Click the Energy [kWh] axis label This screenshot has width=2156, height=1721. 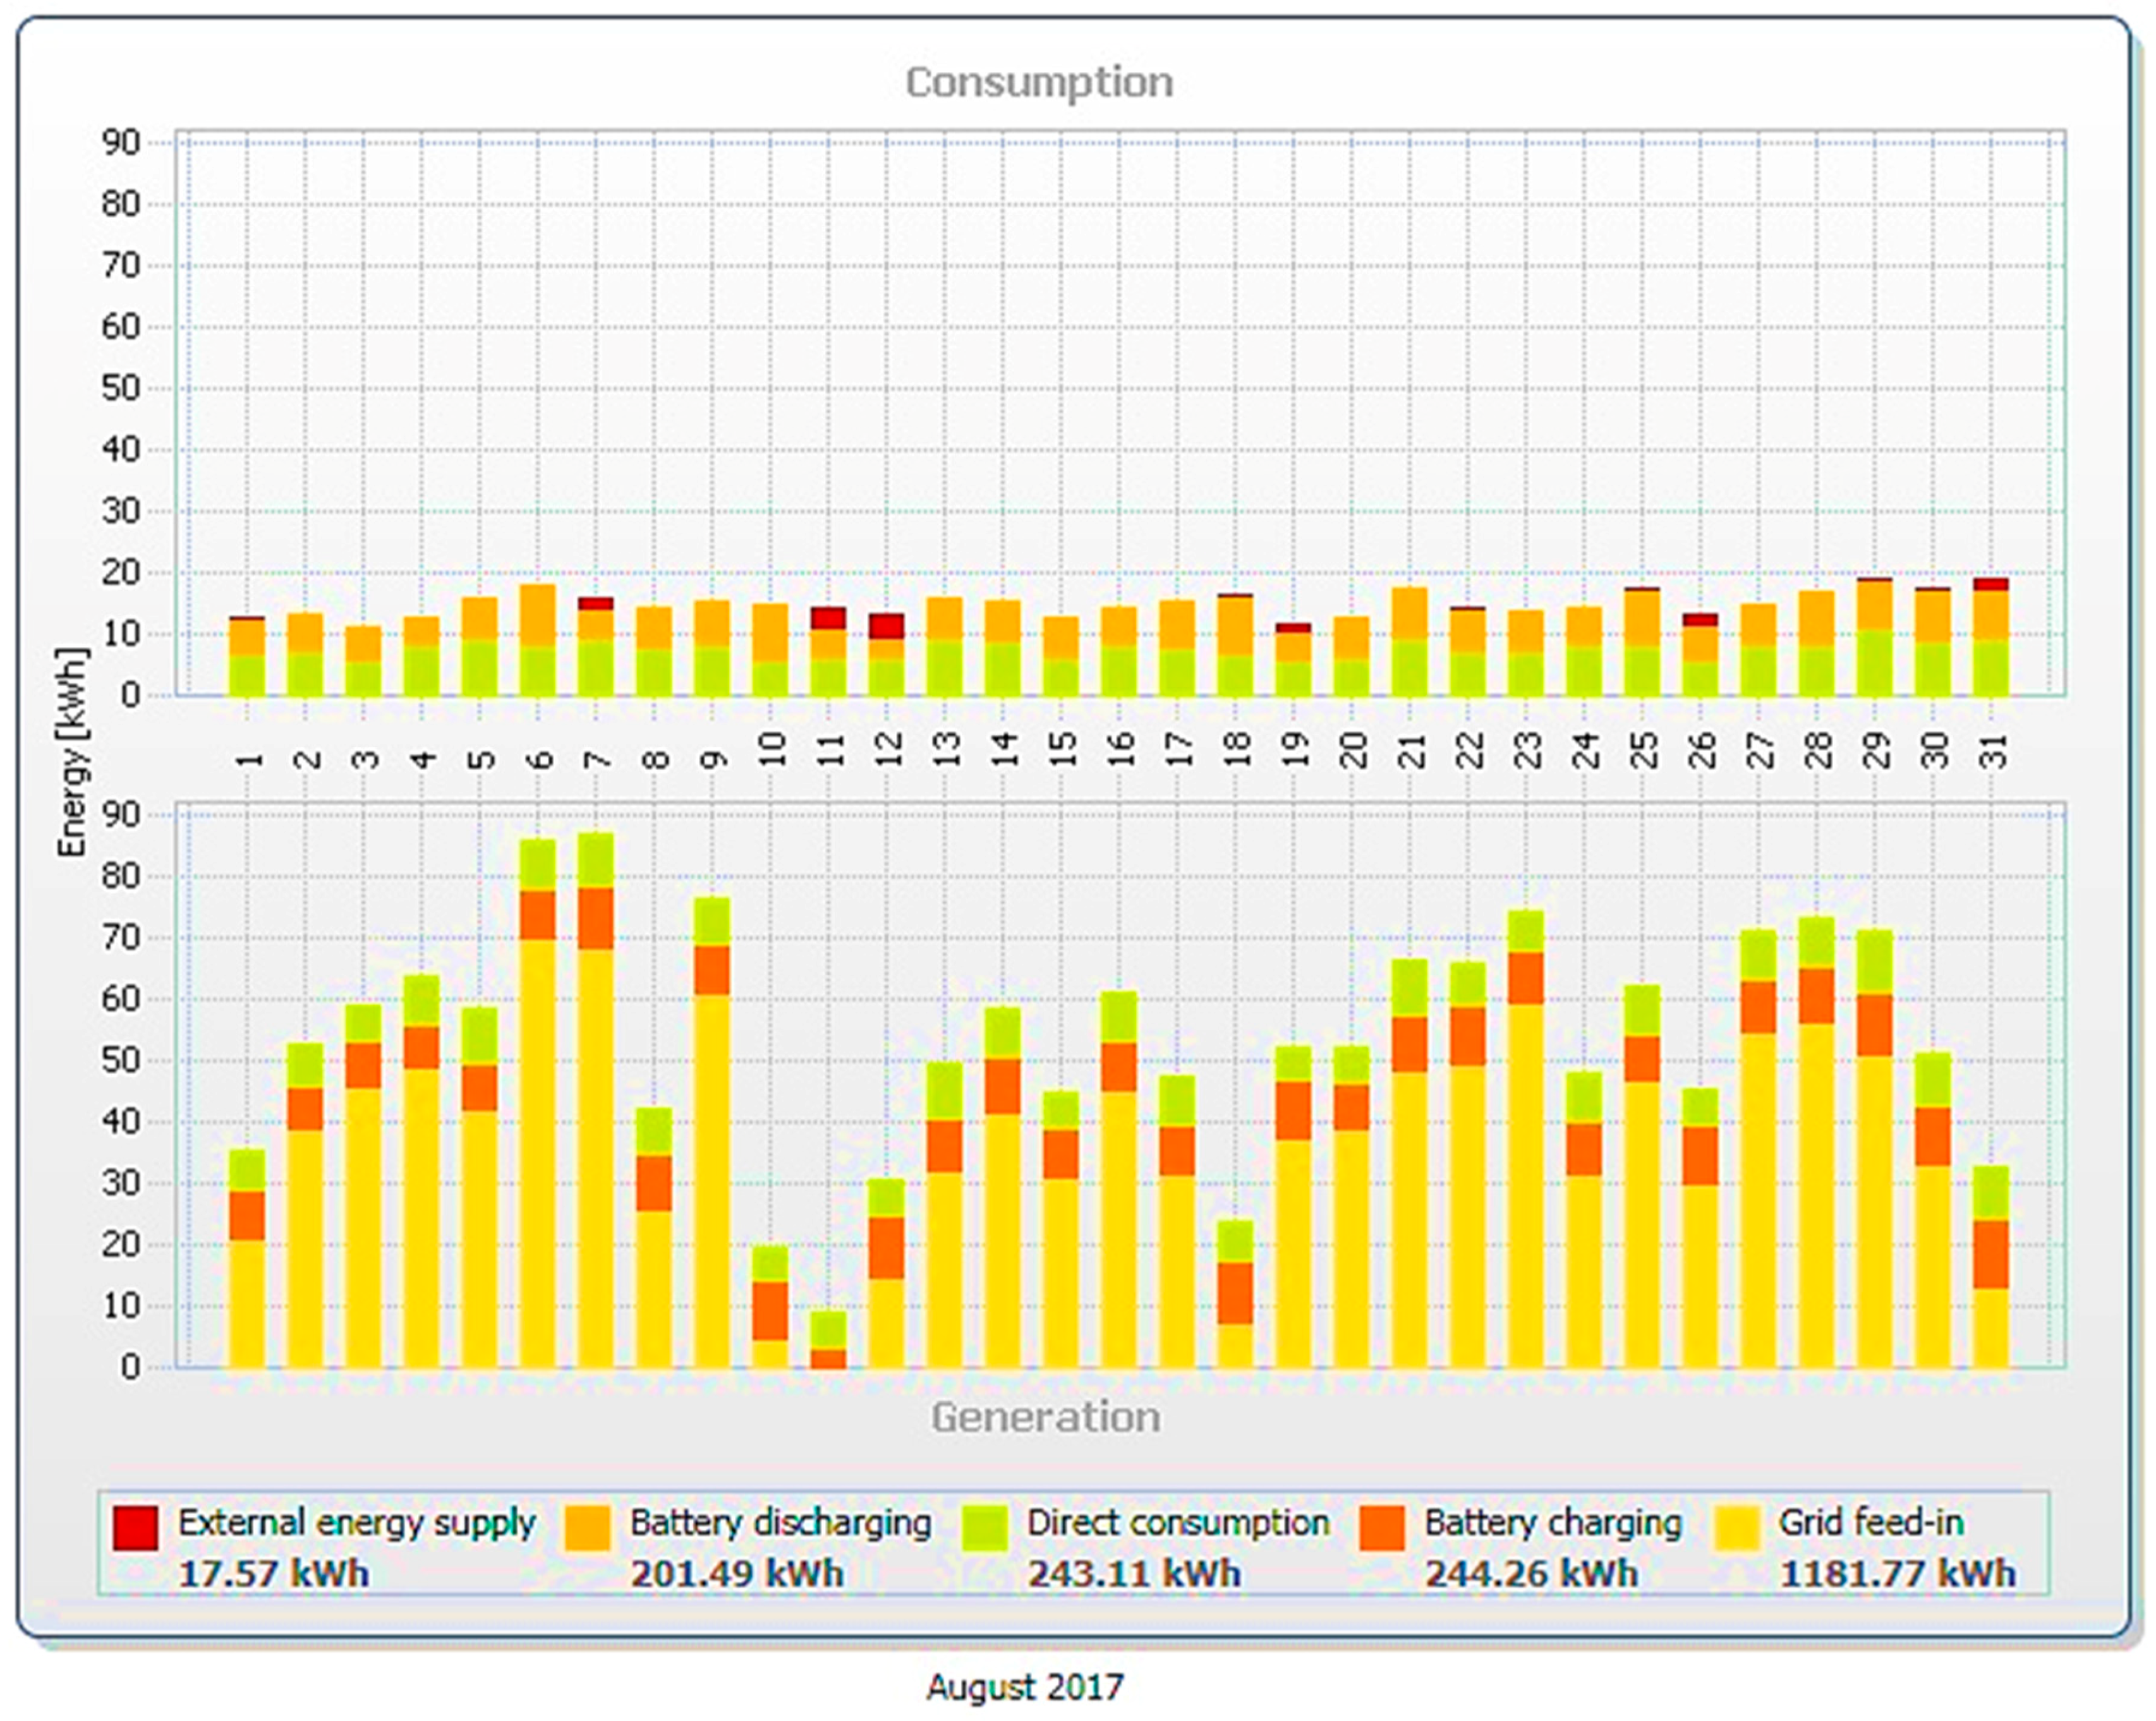[72, 752]
